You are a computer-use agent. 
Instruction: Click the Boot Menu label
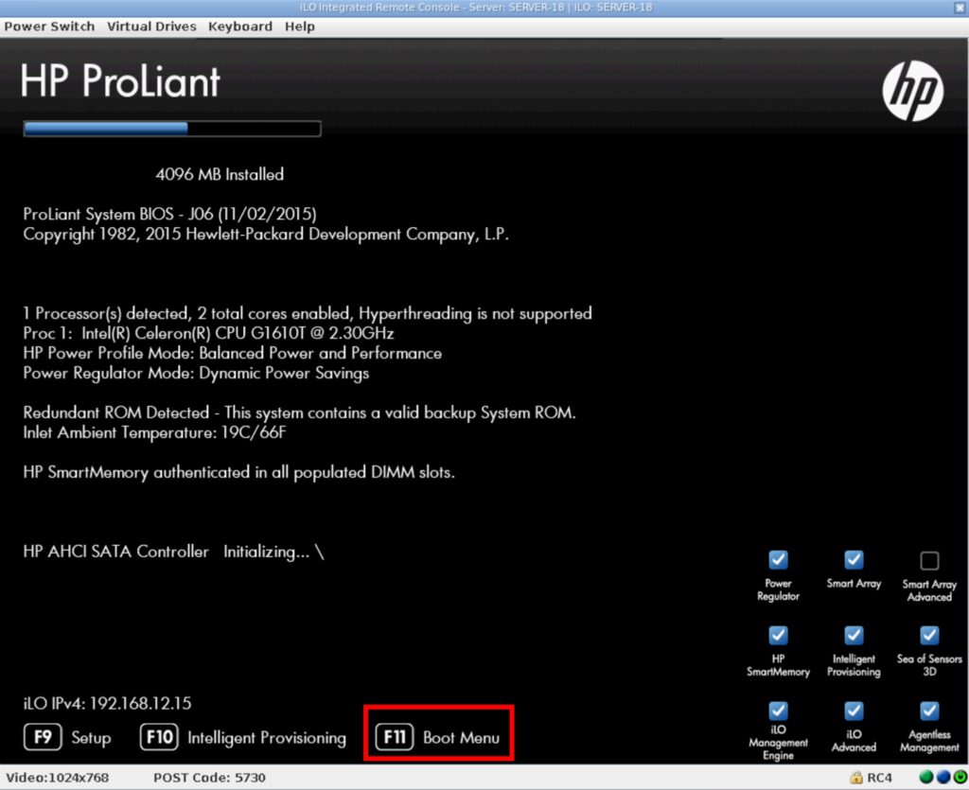coord(461,738)
